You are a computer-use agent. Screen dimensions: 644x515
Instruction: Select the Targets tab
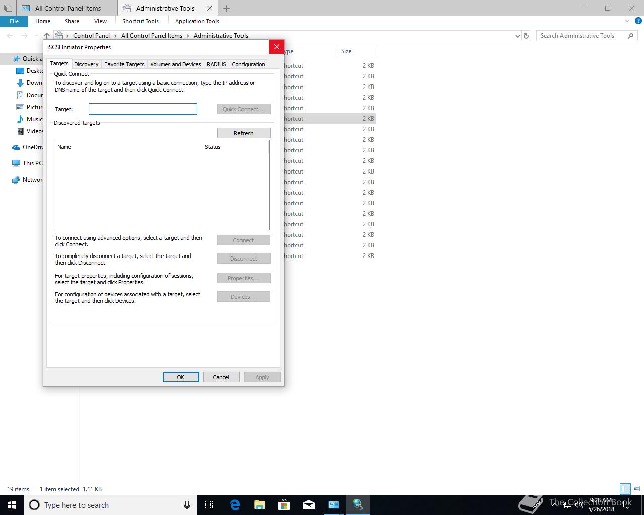coord(59,63)
